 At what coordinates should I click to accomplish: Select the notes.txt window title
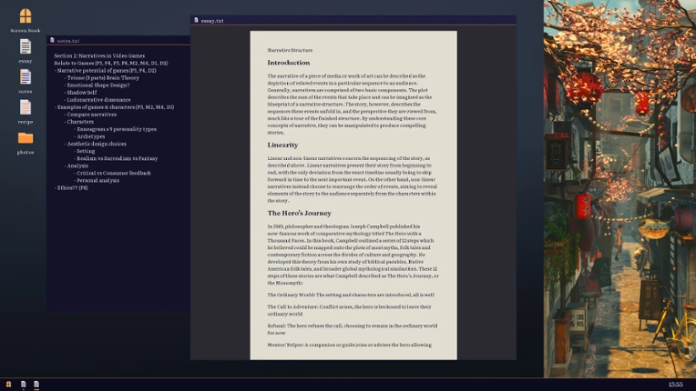point(68,41)
